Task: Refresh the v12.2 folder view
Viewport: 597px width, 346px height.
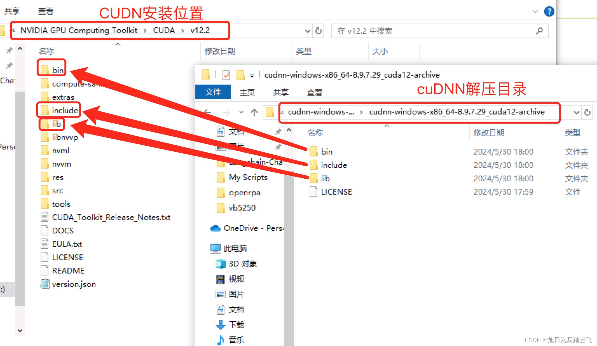Action: 318,31
